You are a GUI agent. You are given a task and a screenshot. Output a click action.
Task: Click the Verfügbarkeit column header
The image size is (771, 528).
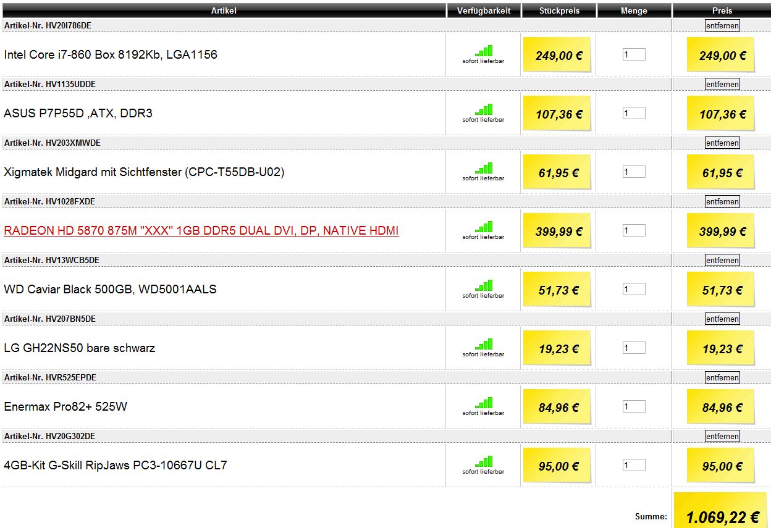pos(484,10)
